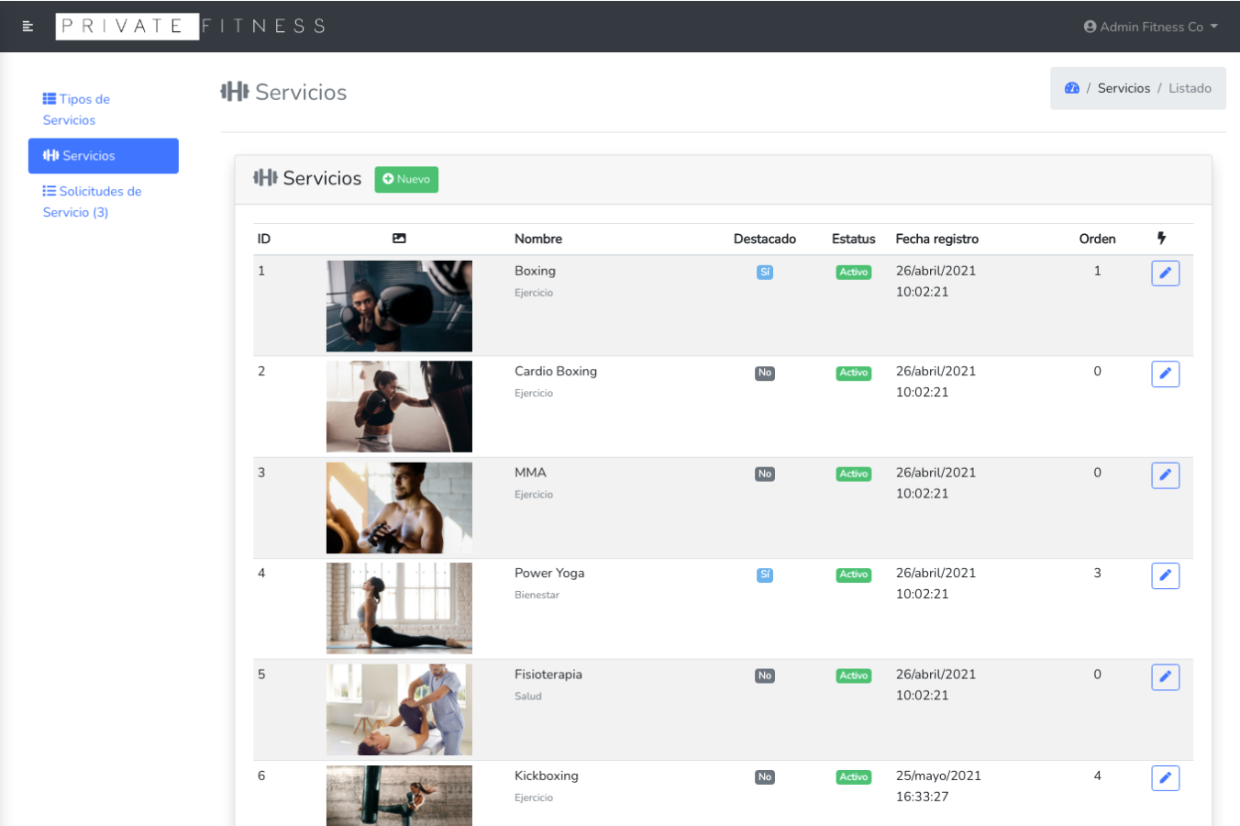
Task: Open Tipos de Servicios in sidebar
Action: [76, 109]
